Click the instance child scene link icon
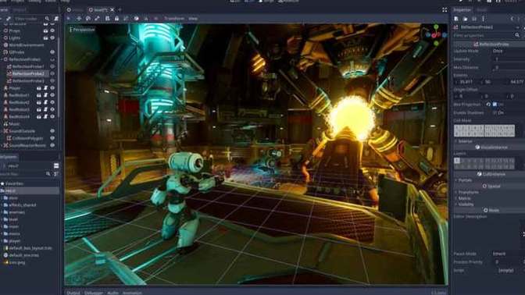The image size is (525, 295). [9, 19]
